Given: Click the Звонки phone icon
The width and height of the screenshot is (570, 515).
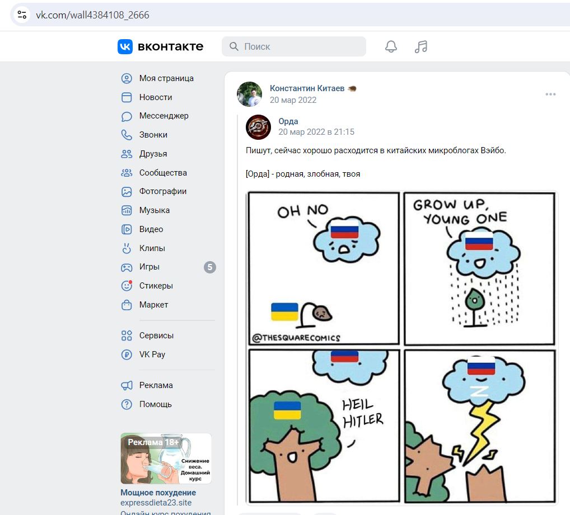Looking at the screenshot, I should (127, 135).
